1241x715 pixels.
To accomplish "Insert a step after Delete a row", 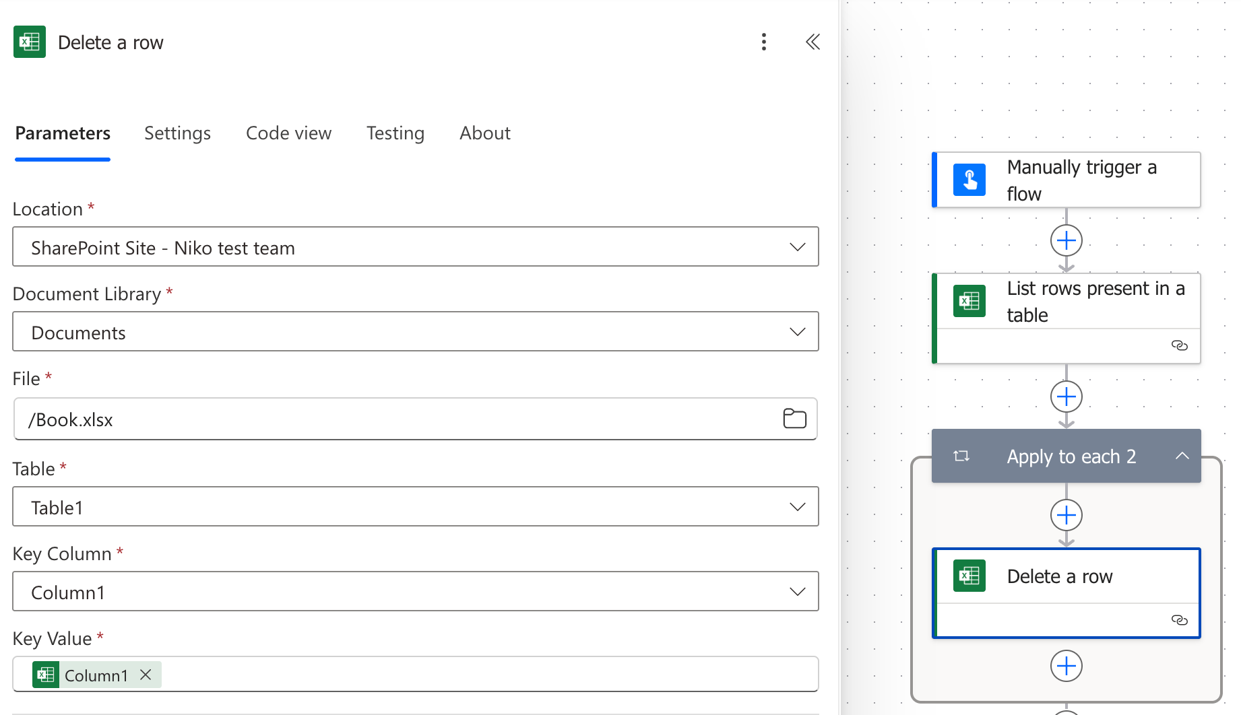I will click(1066, 666).
